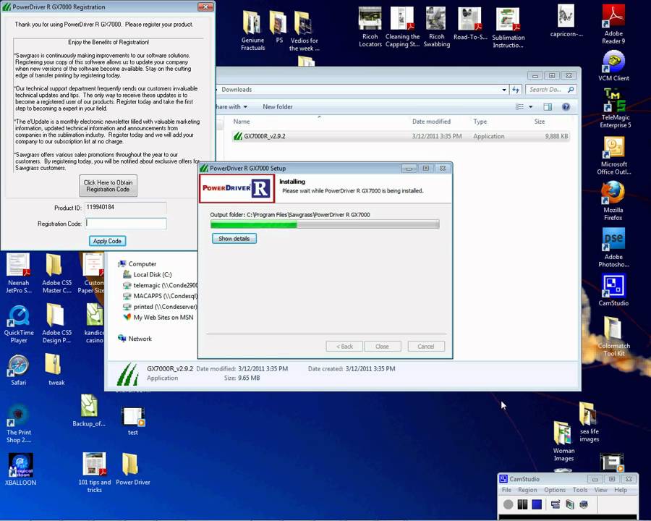This screenshot has height=521, width=651.
Task: Open the Share with dropdown in Explorer
Action: (x=231, y=107)
